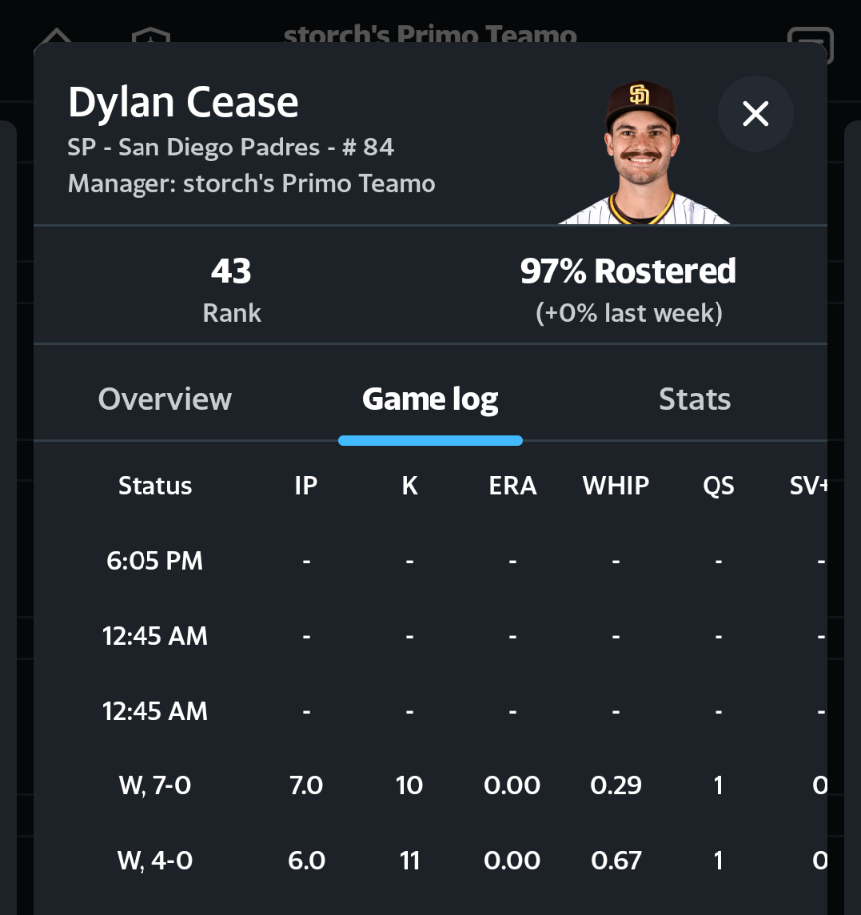Select the Game log tab
Image resolution: width=861 pixels, height=915 pixels.
(430, 399)
